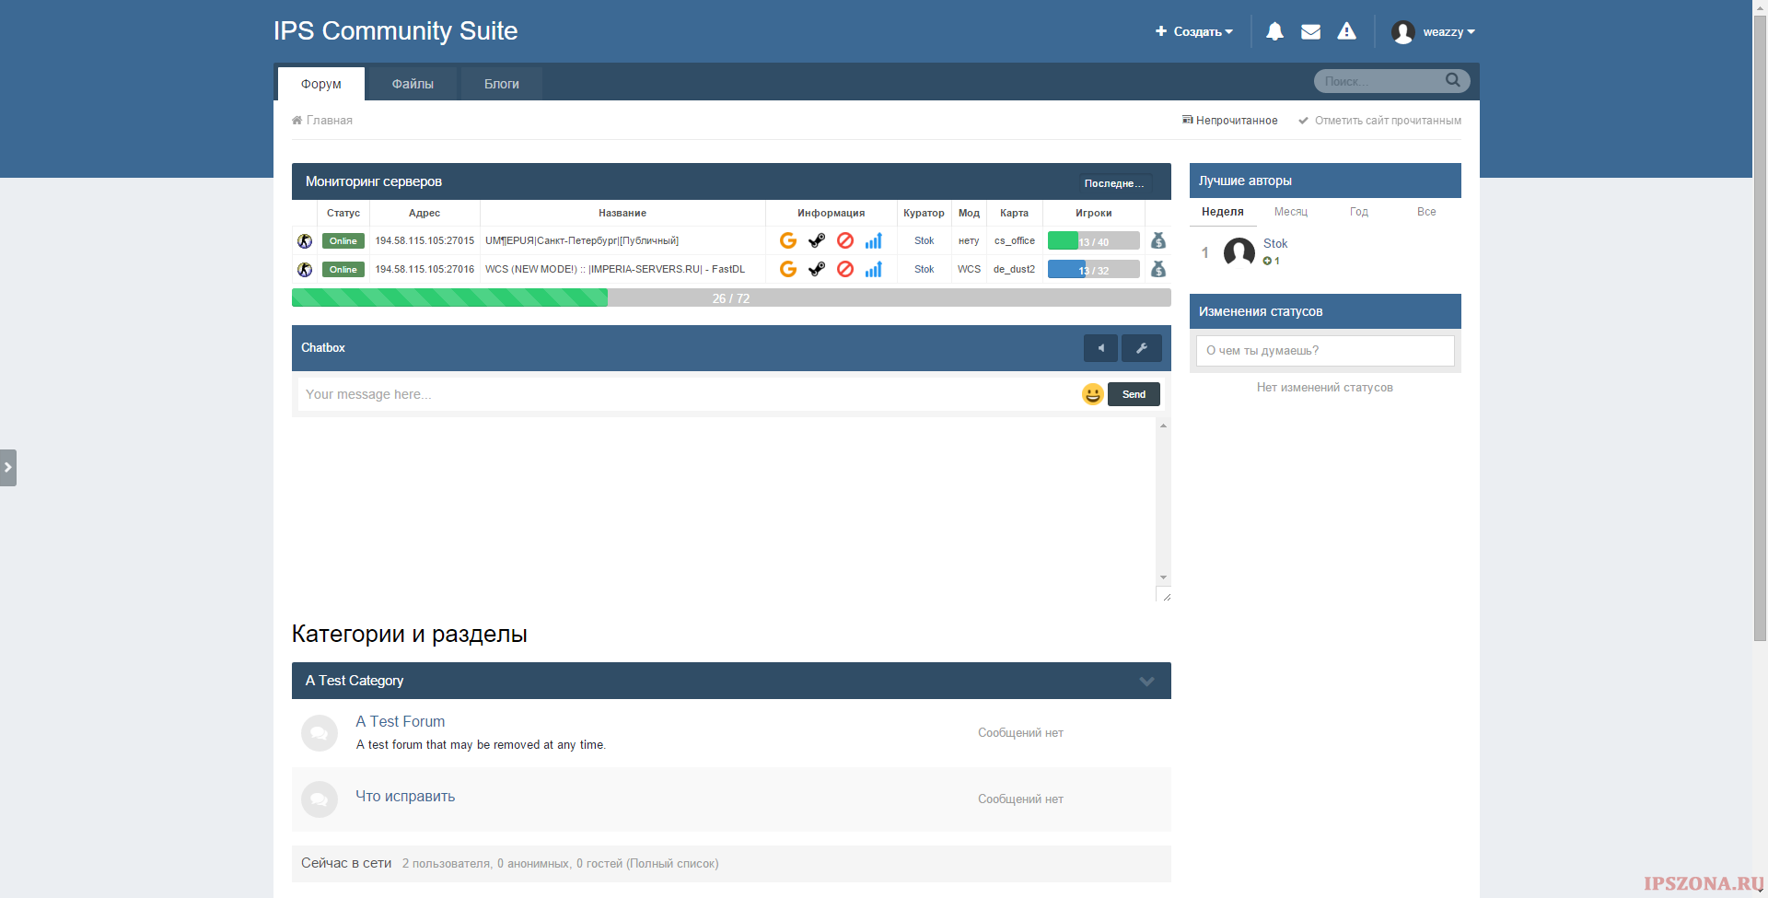Focus the Поиск search field
The height and width of the screenshot is (898, 1768).
point(1382,81)
